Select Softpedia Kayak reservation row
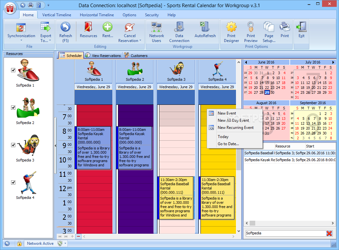 point(290,160)
